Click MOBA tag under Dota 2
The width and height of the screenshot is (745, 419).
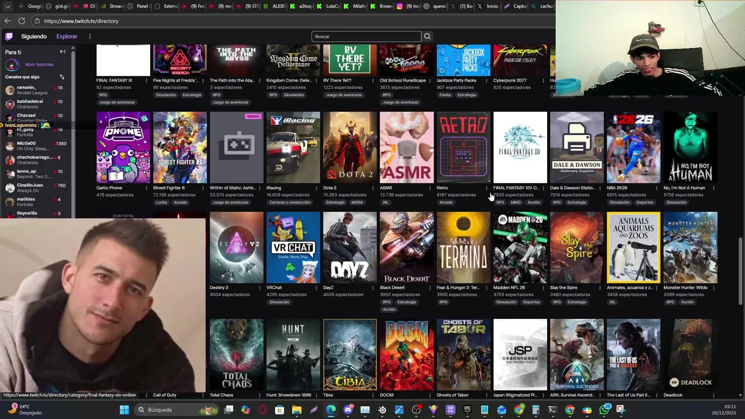[x=357, y=203]
